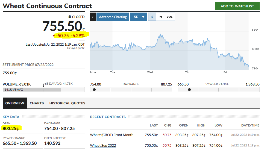Click the Wheat Continuous Contract heading
This screenshot has width=264, height=150.
47,6
